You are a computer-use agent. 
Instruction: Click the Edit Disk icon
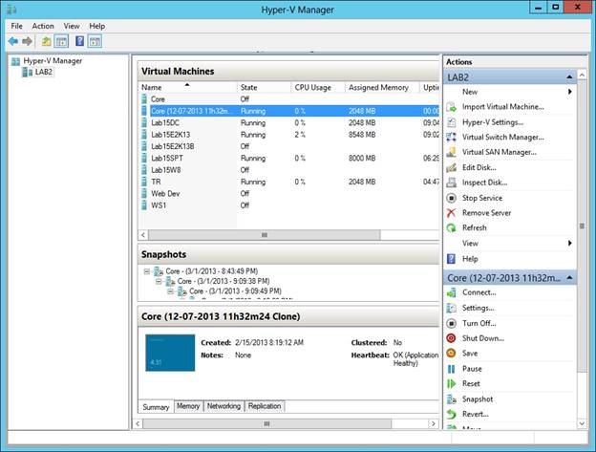[451, 167]
